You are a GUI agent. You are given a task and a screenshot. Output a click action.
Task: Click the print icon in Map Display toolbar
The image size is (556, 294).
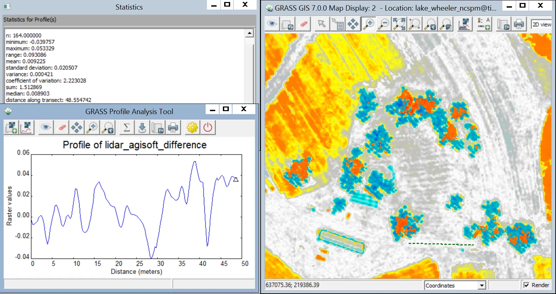point(519,24)
